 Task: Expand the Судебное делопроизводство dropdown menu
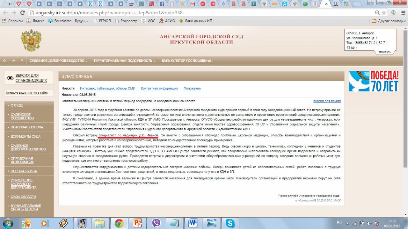coord(59,61)
